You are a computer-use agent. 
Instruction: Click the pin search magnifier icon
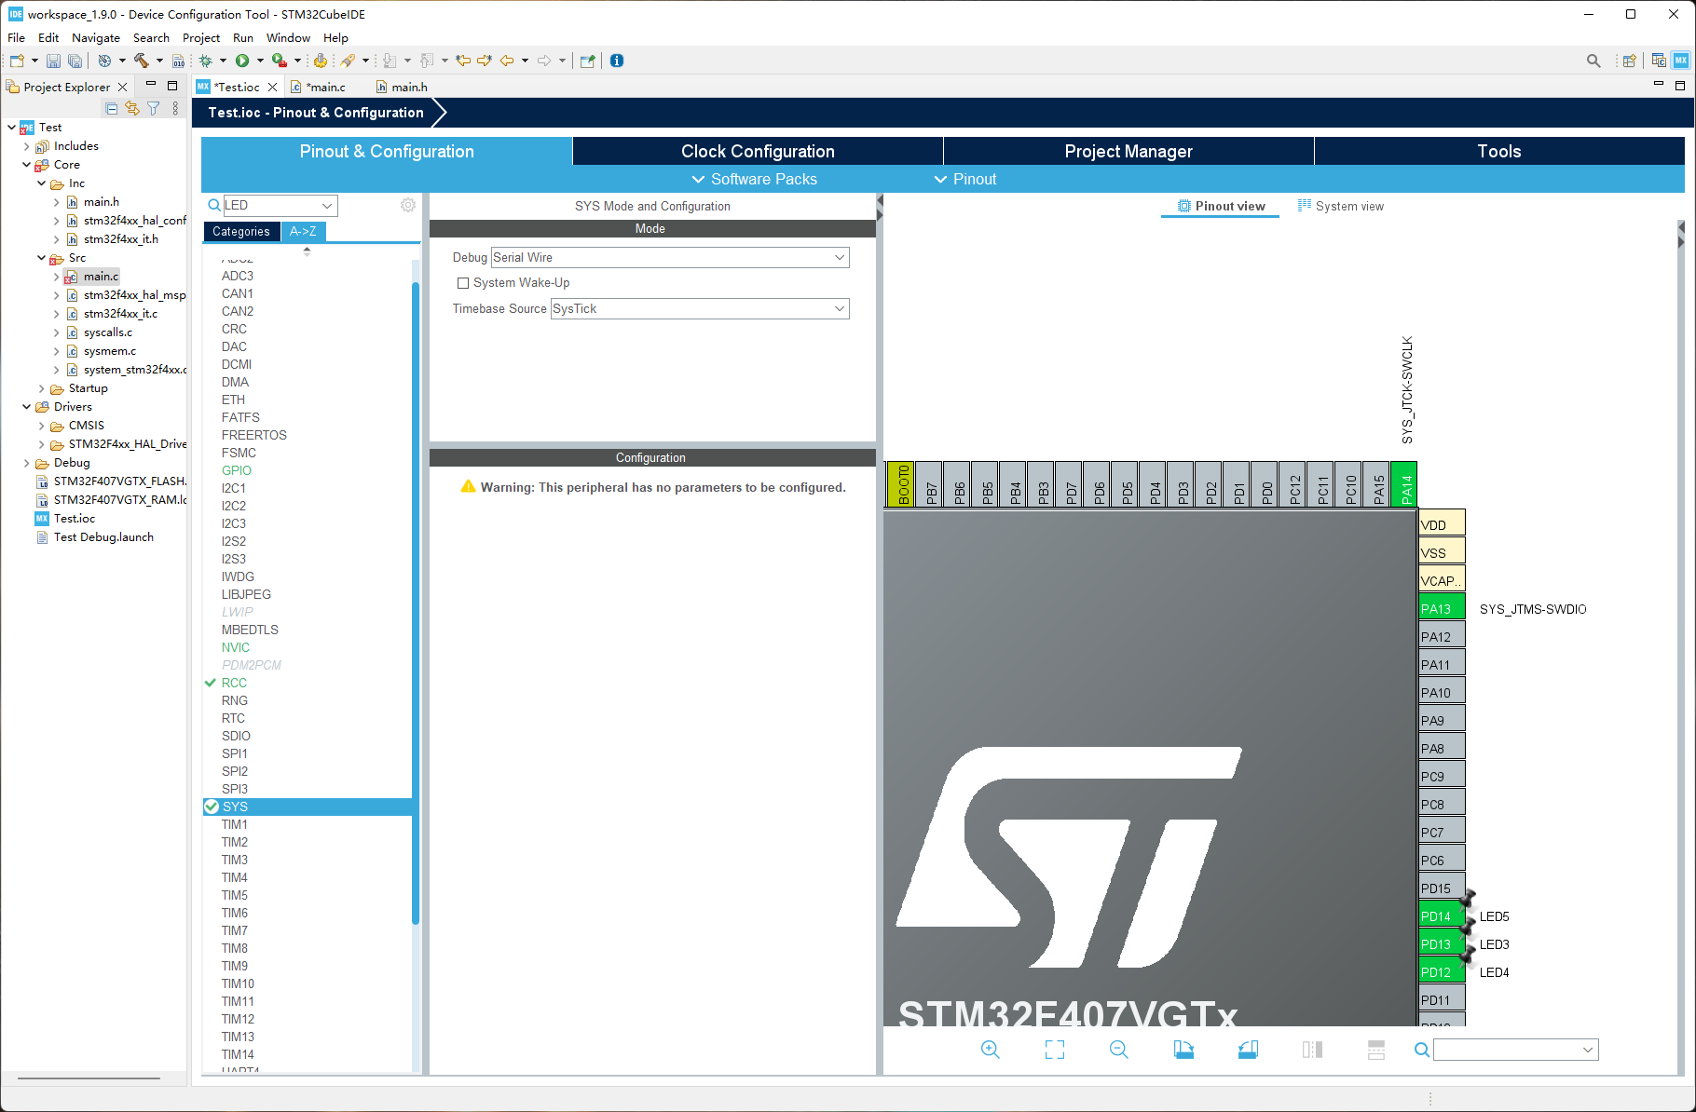click(1422, 1050)
